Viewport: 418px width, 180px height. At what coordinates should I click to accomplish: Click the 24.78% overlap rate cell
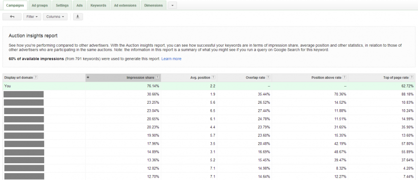click(265, 119)
